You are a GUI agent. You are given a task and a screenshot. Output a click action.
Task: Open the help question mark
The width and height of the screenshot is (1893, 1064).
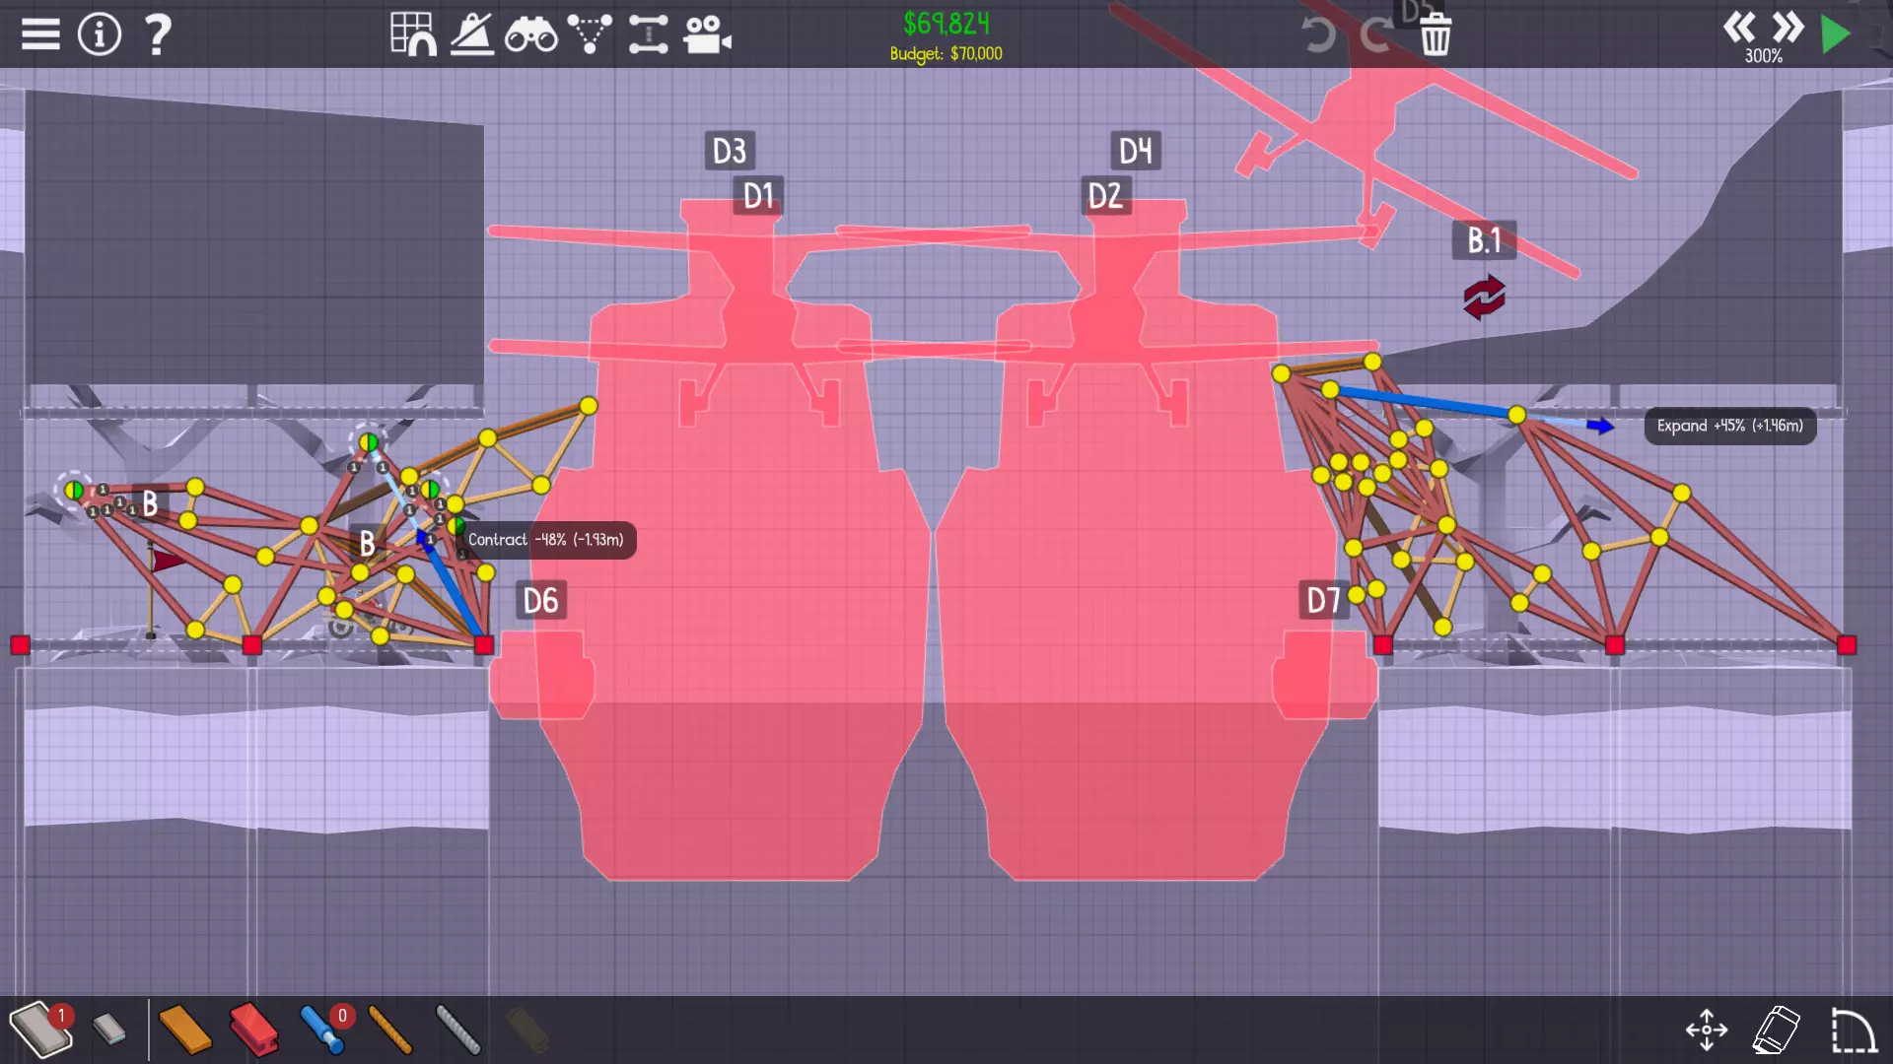(158, 34)
